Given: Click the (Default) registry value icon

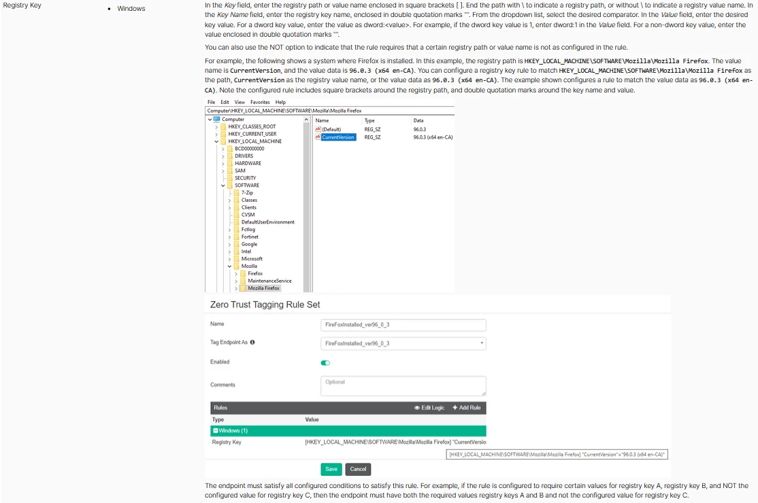Looking at the screenshot, I should click(318, 129).
